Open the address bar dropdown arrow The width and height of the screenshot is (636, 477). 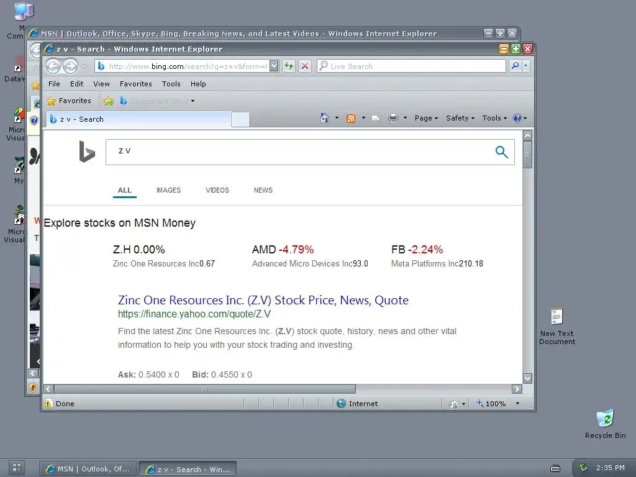274,66
